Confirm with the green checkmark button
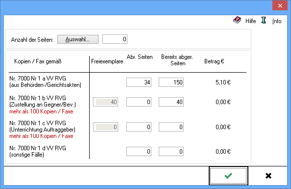This screenshot has width=291, height=189. tap(228, 176)
